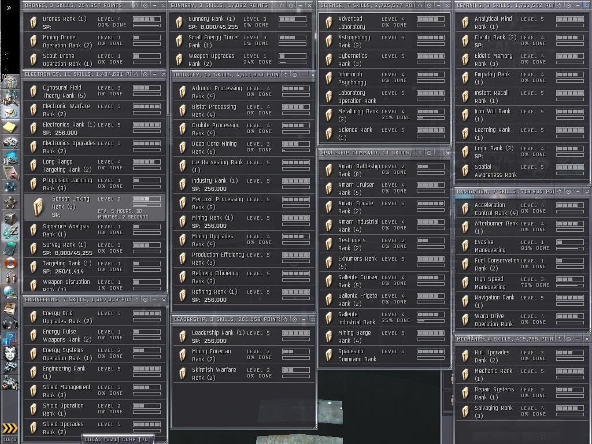Click the 10:40 clock in sidebar
This screenshot has height=444, width=592.
pos(10,439)
